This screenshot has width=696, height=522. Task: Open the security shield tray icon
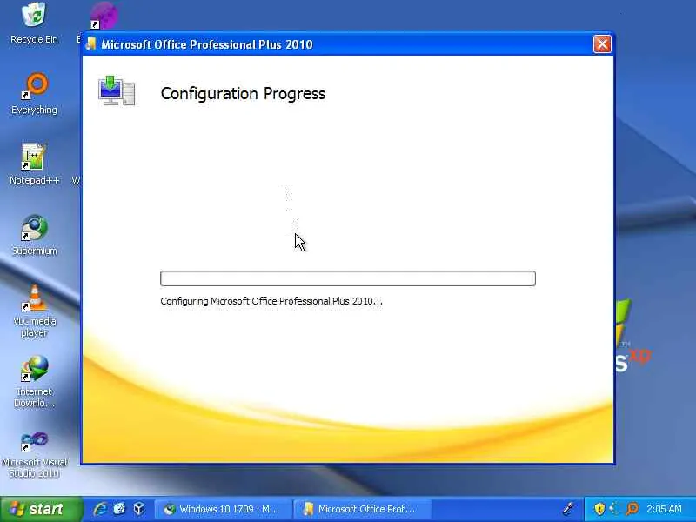[x=599, y=509]
